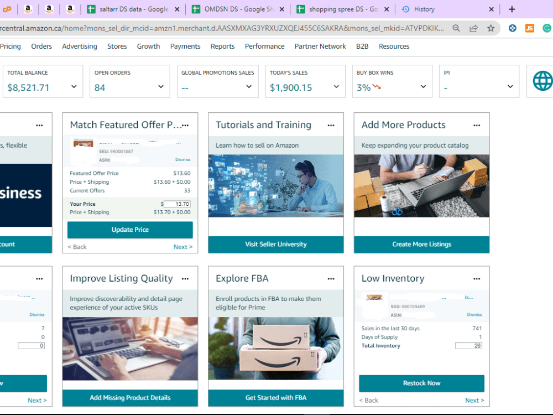Image resolution: width=553 pixels, height=415 pixels.
Task: Open the Reports menu
Action: (x=222, y=46)
